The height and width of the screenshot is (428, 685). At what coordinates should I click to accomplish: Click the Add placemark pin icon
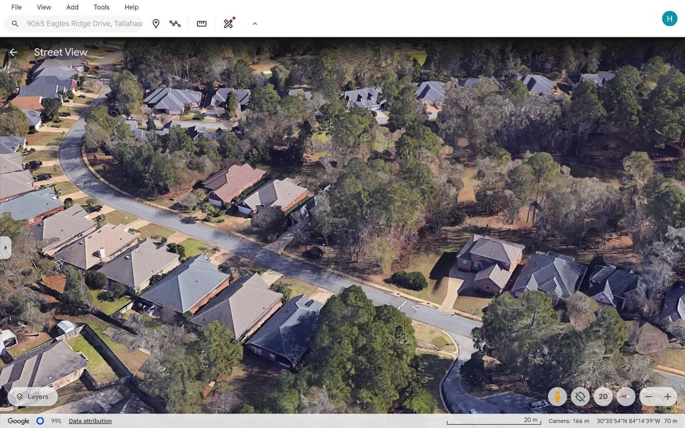click(156, 23)
